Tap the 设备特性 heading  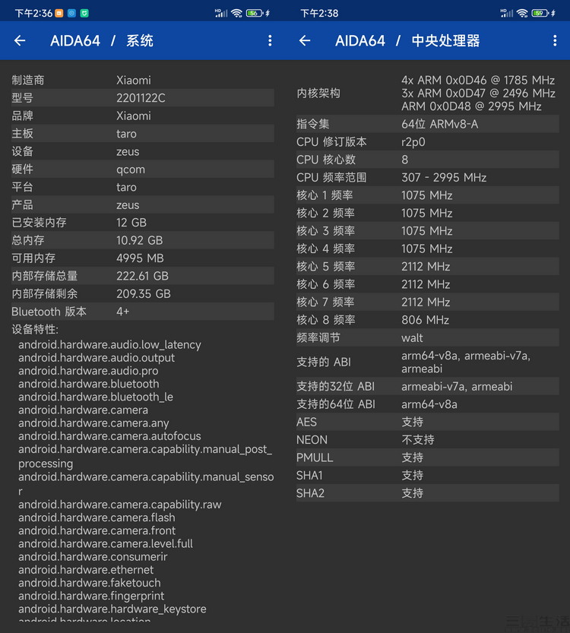point(35,330)
